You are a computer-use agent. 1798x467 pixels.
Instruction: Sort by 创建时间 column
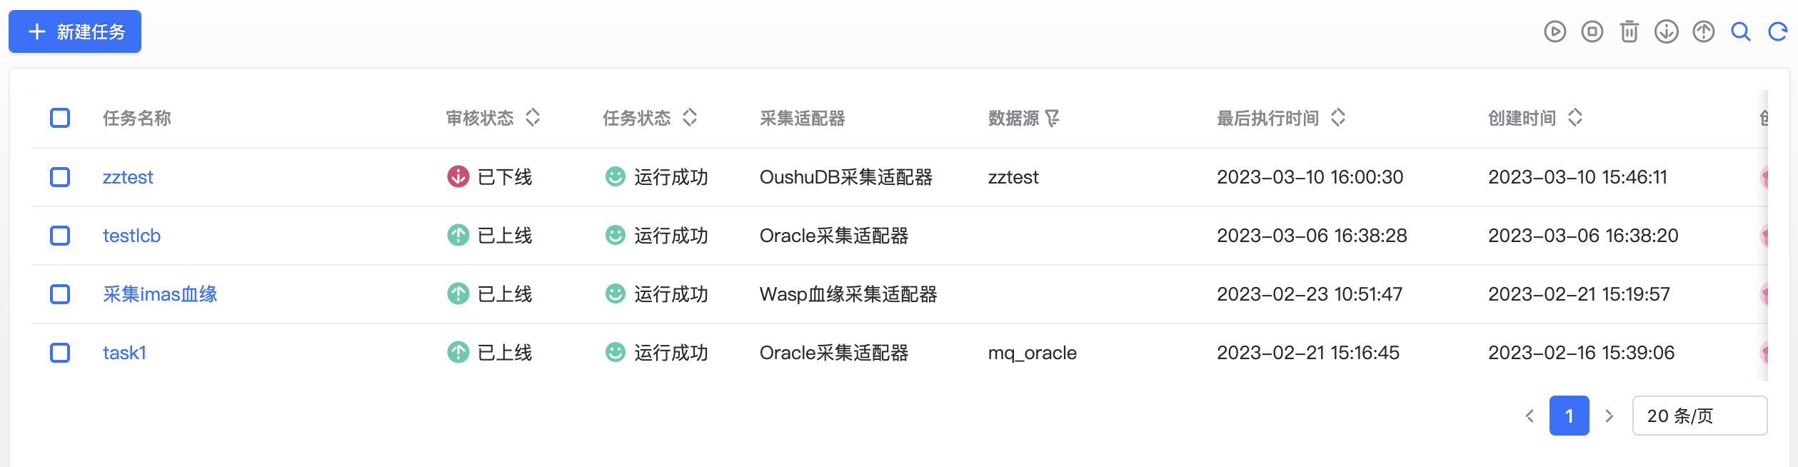(x=1575, y=117)
